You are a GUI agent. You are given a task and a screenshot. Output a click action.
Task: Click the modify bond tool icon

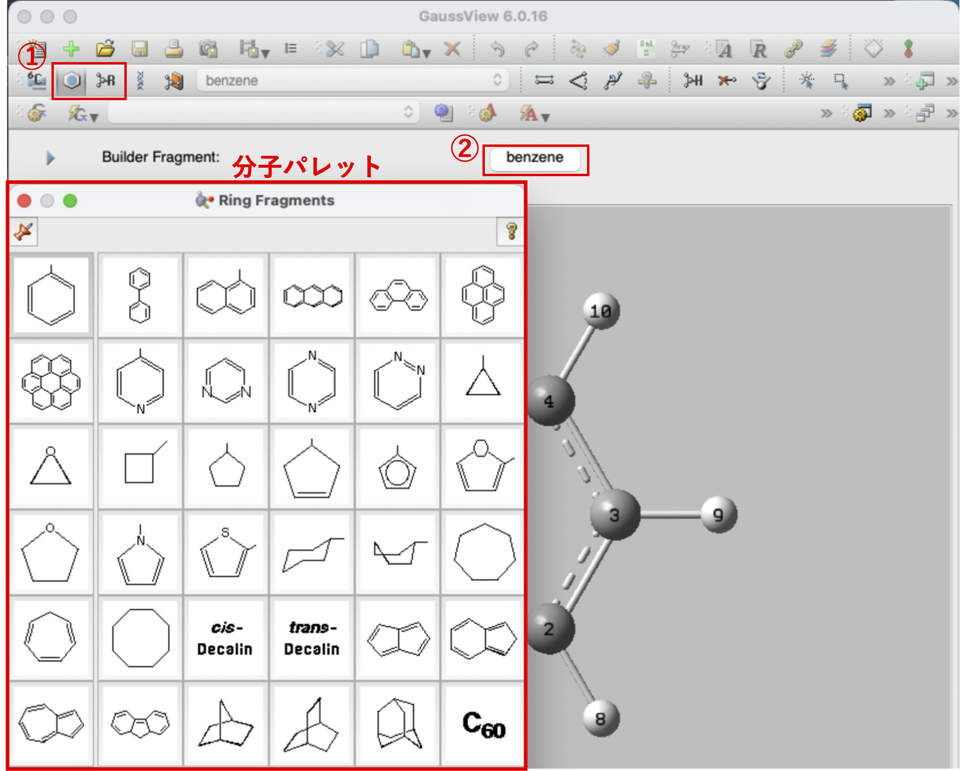pos(544,80)
